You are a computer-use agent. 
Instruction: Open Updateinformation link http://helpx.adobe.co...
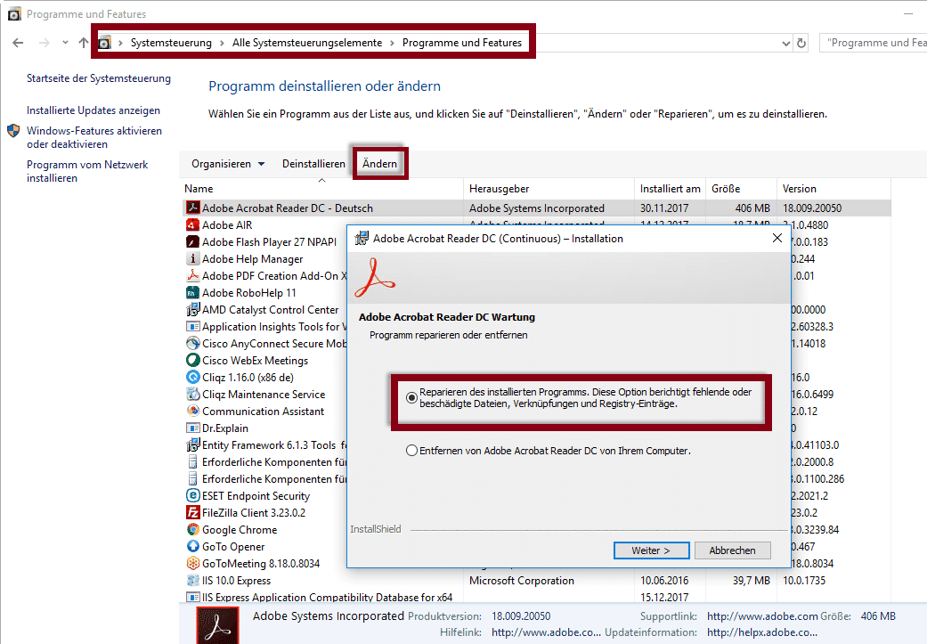(762, 632)
